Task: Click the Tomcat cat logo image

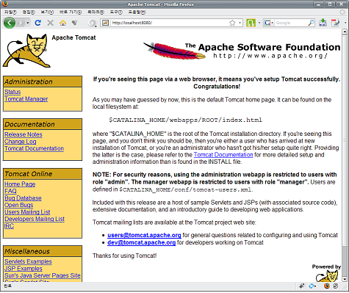Action: point(26,51)
